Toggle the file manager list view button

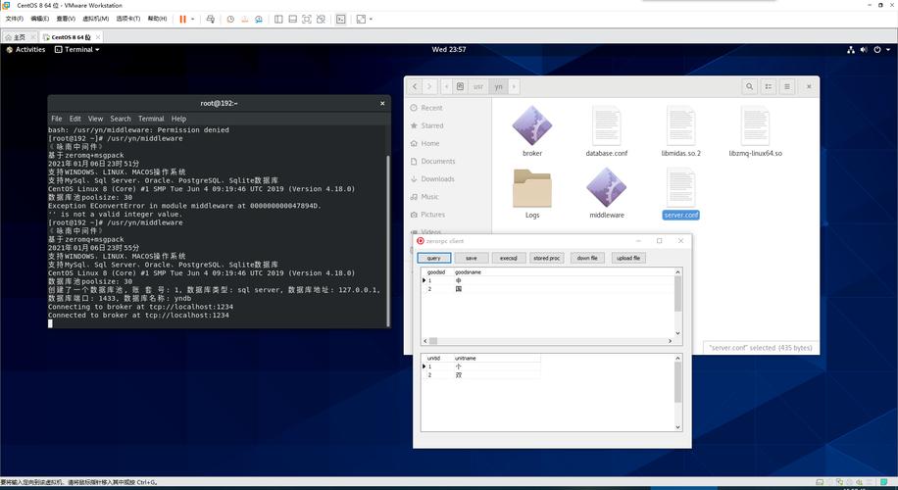click(x=771, y=86)
